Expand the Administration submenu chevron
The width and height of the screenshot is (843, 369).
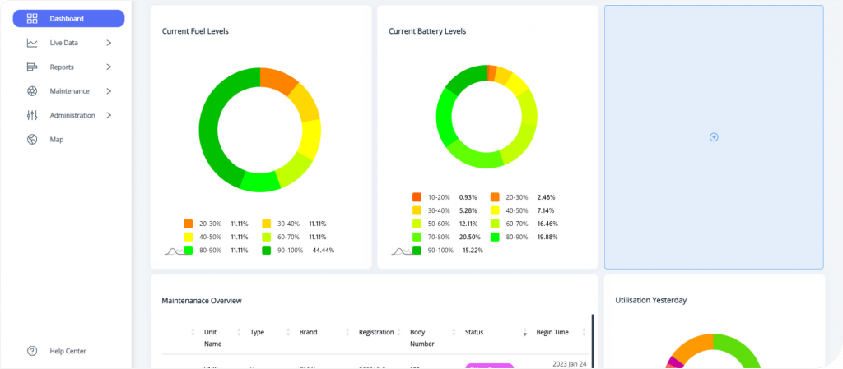click(109, 115)
